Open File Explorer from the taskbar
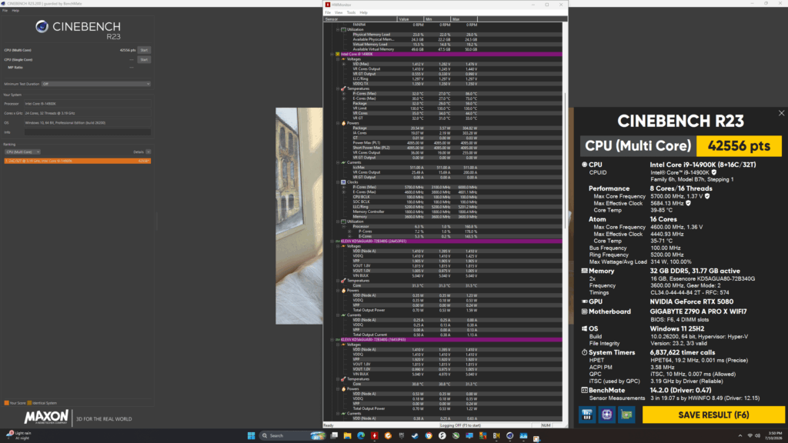788x443 pixels. point(347,435)
